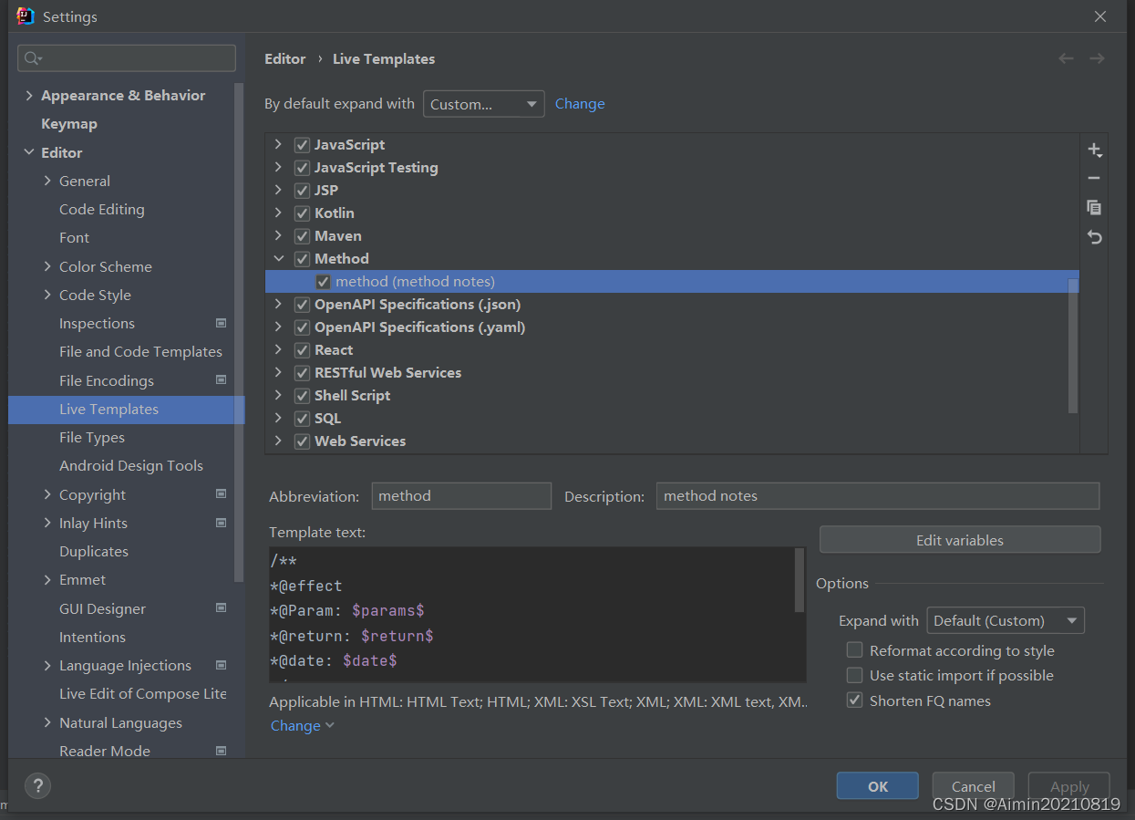Restore deleted defaults revert icon
1135x820 pixels.
click(1095, 237)
